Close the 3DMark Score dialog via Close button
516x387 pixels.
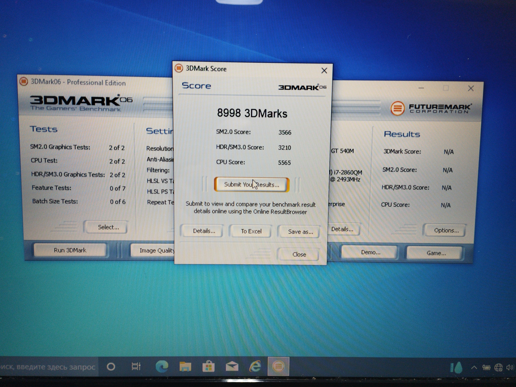(299, 254)
